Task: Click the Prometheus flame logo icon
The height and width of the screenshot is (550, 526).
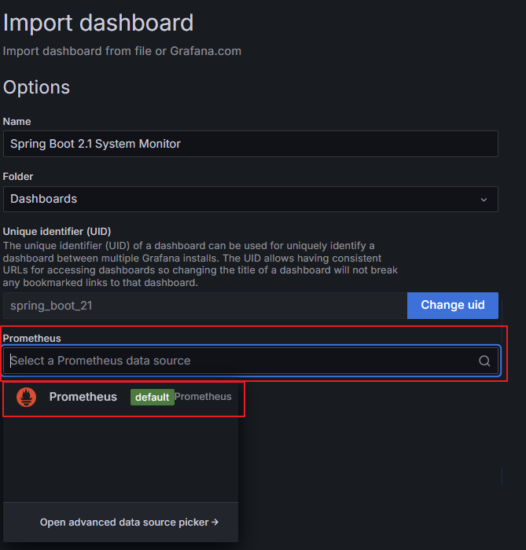Action: [26, 397]
